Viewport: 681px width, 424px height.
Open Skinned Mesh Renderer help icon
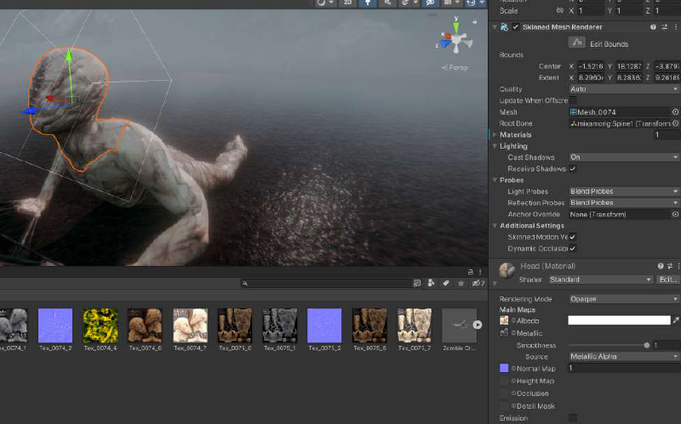click(653, 27)
